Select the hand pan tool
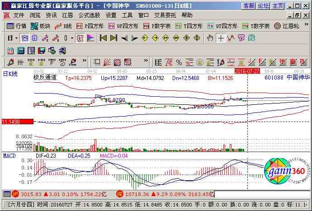The image size is (312, 211). coord(210,38)
